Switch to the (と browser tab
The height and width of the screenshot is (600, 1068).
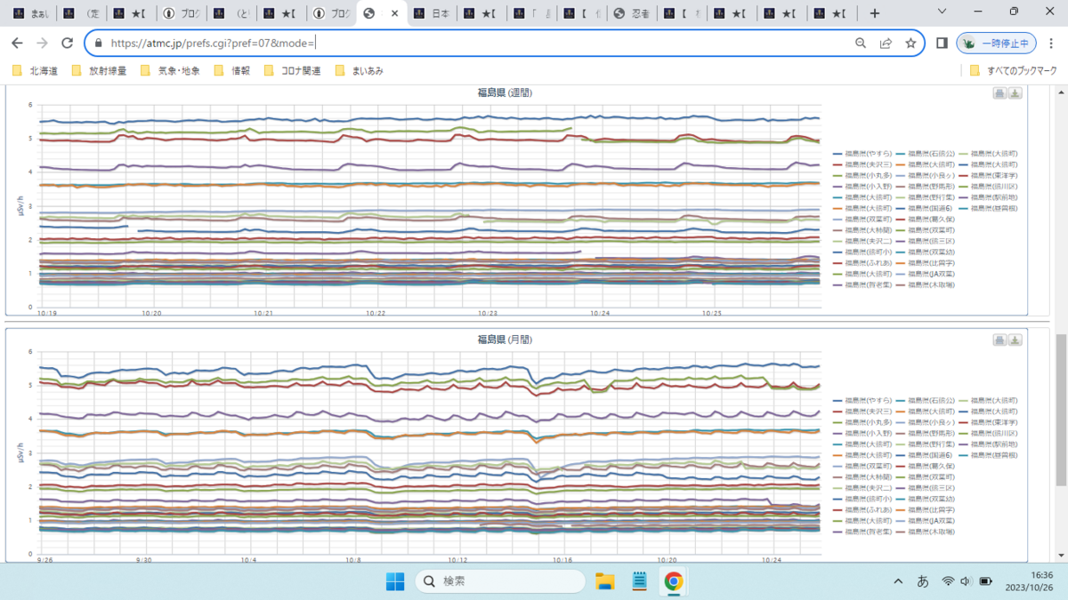coord(231,13)
